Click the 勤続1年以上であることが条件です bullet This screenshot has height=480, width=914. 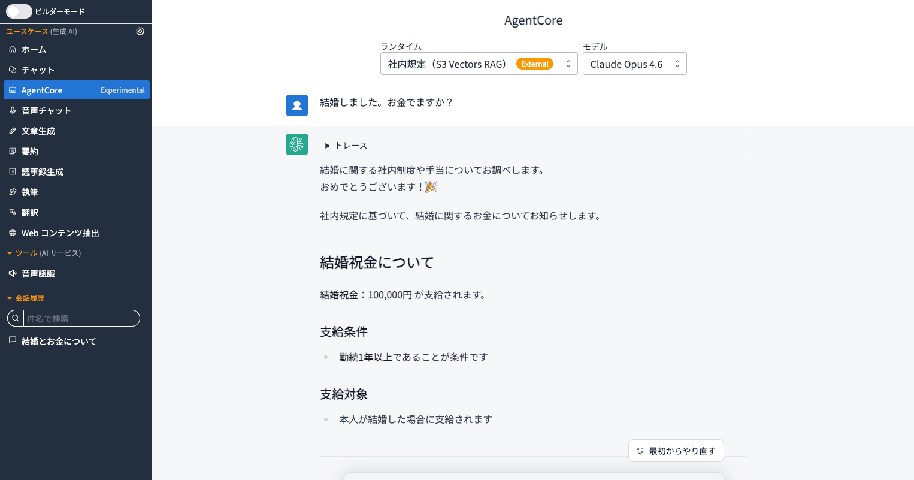coord(414,357)
